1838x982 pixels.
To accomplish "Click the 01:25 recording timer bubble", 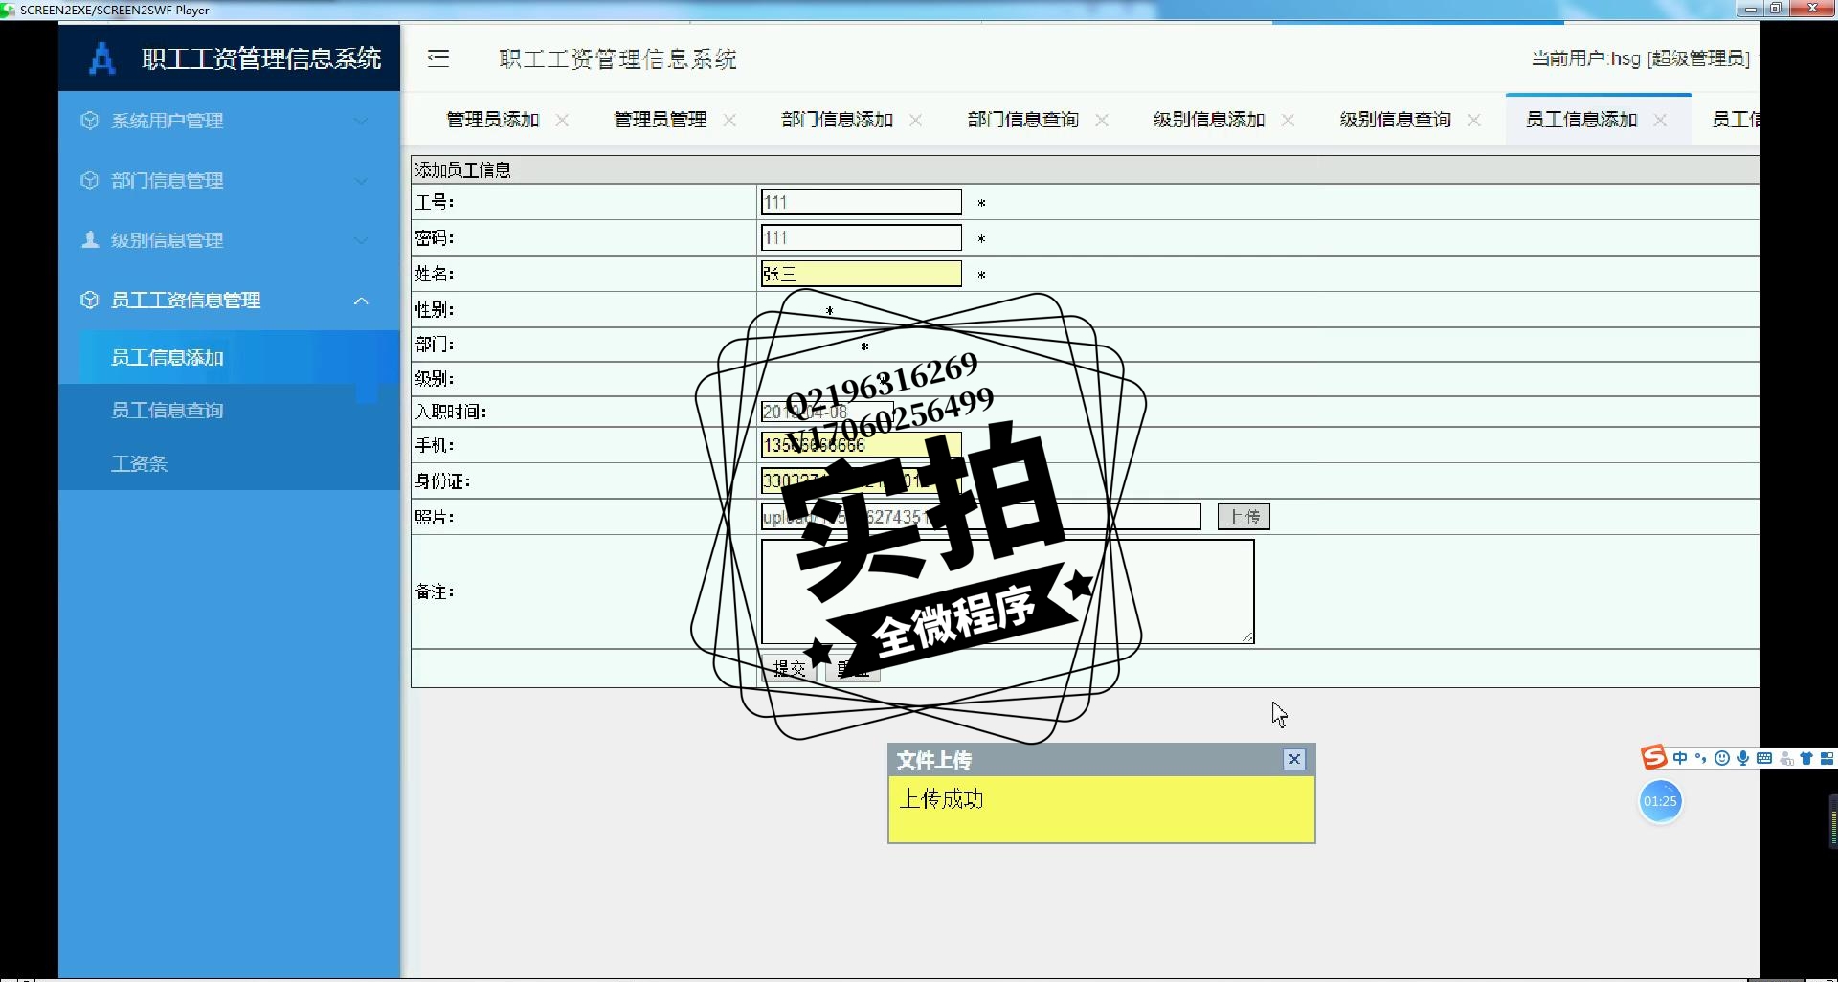I will pyautogui.click(x=1660, y=801).
